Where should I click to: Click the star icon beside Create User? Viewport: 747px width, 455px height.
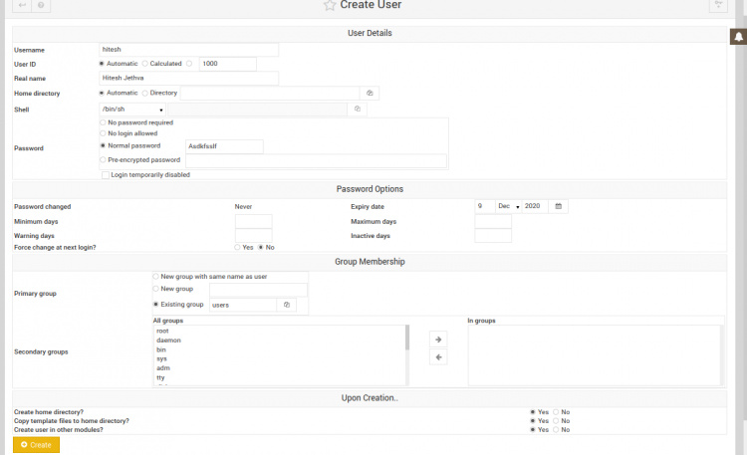[x=330, y=6]
